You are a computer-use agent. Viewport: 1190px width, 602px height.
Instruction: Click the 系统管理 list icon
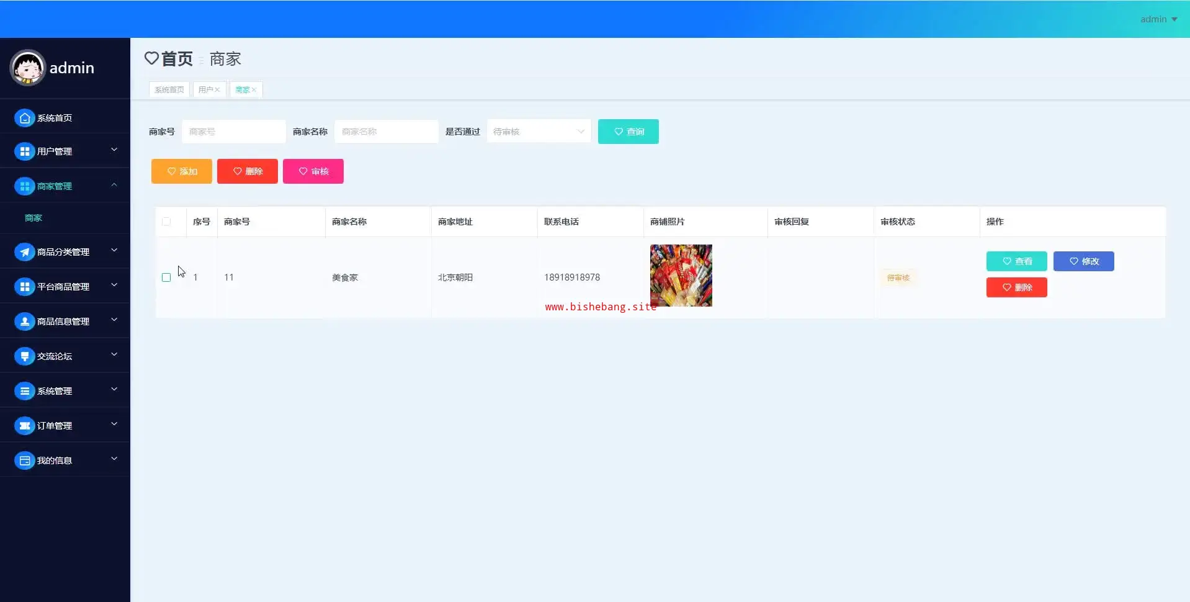point(25,391)
